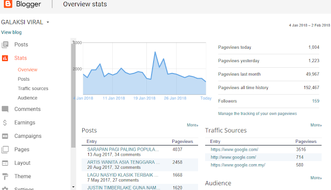Click More link above Audience section
This screenshot has height=190, width=331.
click(316, 178)
